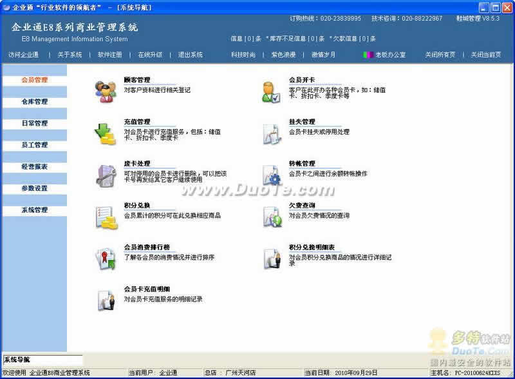Click the app icon in title bar
Image resolution: width=515 pixels, height=379 pixels.
click(6, 7)
